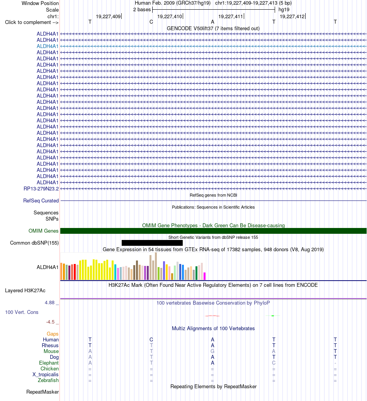This screenshot has width=367, height=401.
Task: Click base A in the top reference sequence row
Action: coord(212,22)
